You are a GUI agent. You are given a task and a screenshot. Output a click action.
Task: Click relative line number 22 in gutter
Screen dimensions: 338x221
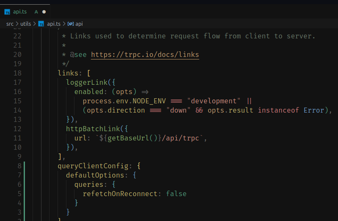[17, 36]
